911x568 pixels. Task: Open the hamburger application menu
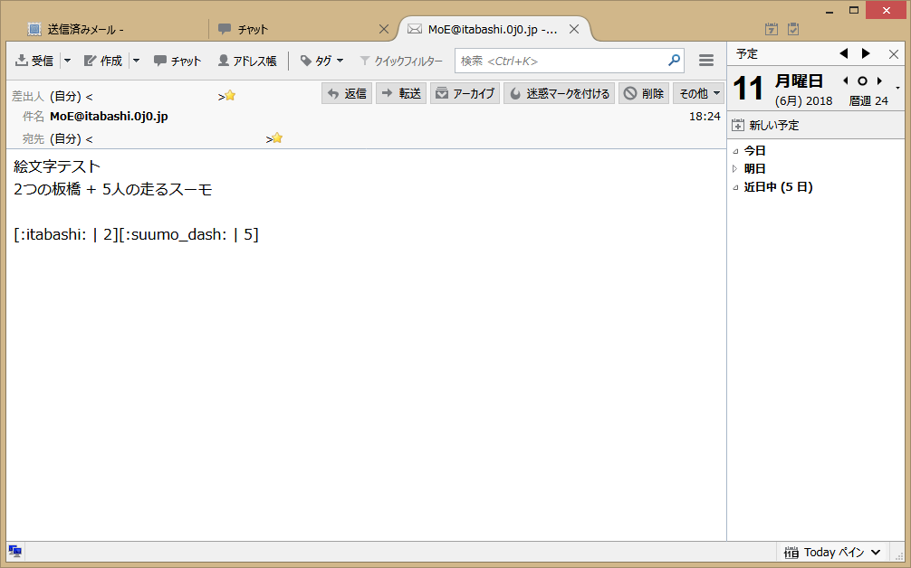coord(706,61)
